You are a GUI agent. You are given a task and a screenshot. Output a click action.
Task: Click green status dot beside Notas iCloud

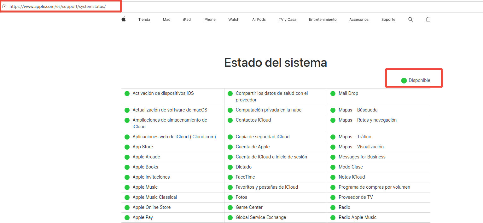pos(333,177)
